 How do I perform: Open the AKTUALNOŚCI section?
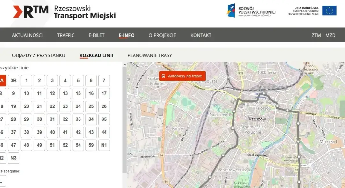pyautogui.click(x=27, y=35)
